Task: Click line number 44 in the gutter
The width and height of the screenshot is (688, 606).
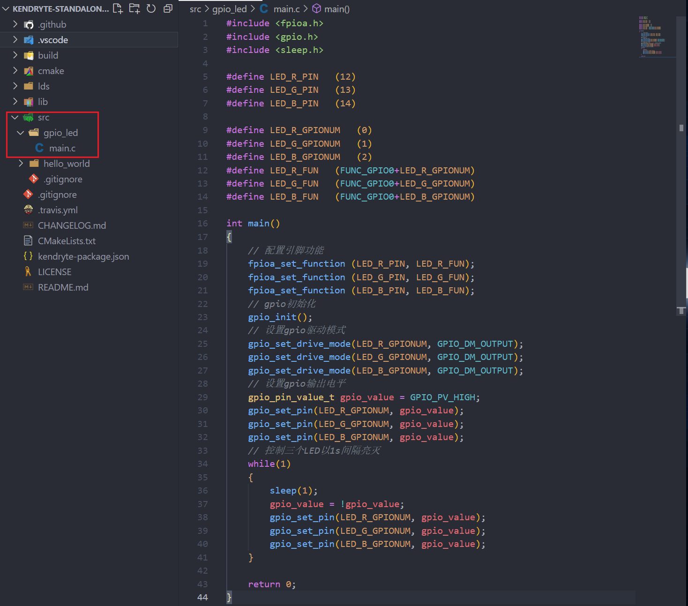Action: (202, 597)
